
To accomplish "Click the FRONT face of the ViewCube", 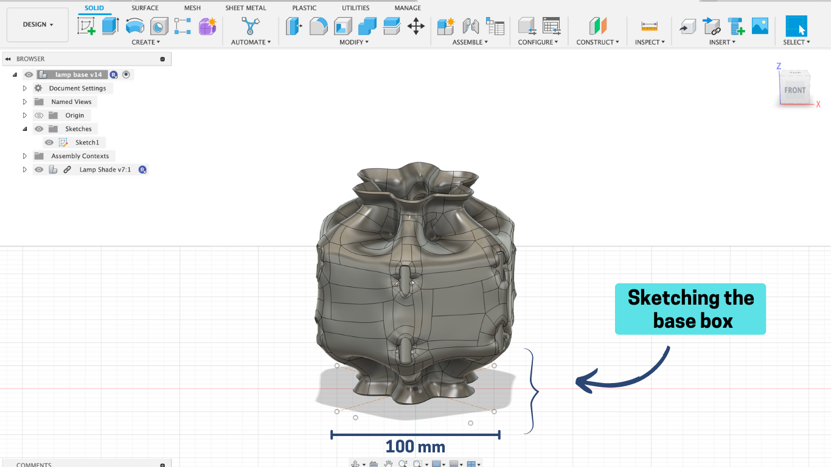I will (x=794, y=91).
